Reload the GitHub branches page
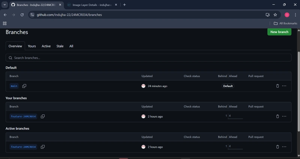The image size is (300, 159). coord(22,15)
